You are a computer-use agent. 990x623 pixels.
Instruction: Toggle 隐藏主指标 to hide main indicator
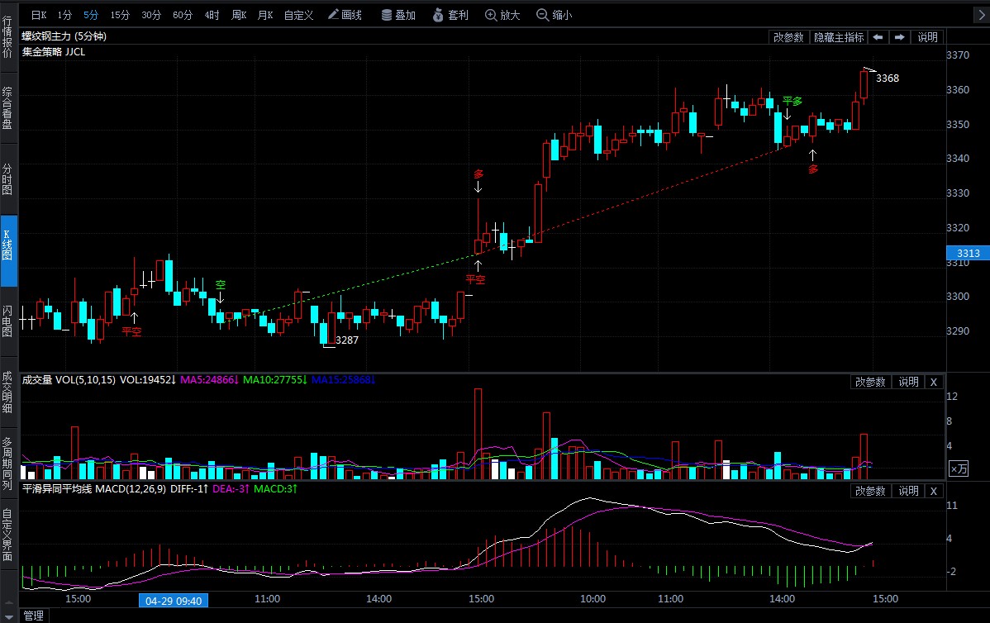(x=838, y=37)
